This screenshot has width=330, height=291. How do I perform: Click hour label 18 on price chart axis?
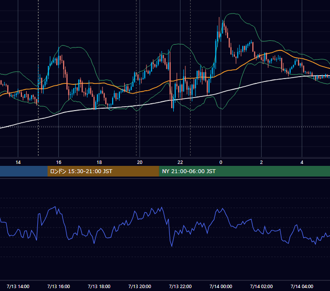point(99,162)
